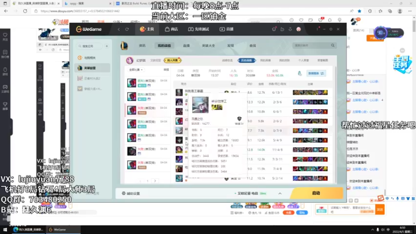Screen dimensions: 416x234
Task: Expand the 艾欧尼亚 电信 server selector arrow
Action: coord(280,193)
